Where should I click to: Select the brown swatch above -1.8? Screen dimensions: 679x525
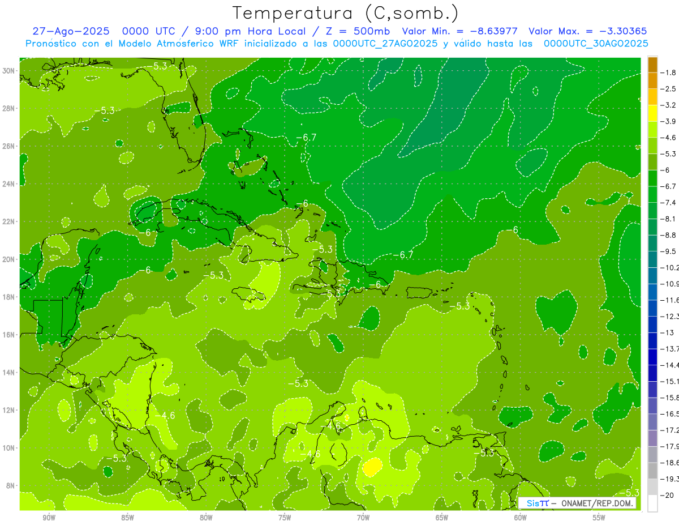tap(652, 65)
